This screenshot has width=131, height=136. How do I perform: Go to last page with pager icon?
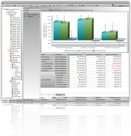(x=54, y=95)
